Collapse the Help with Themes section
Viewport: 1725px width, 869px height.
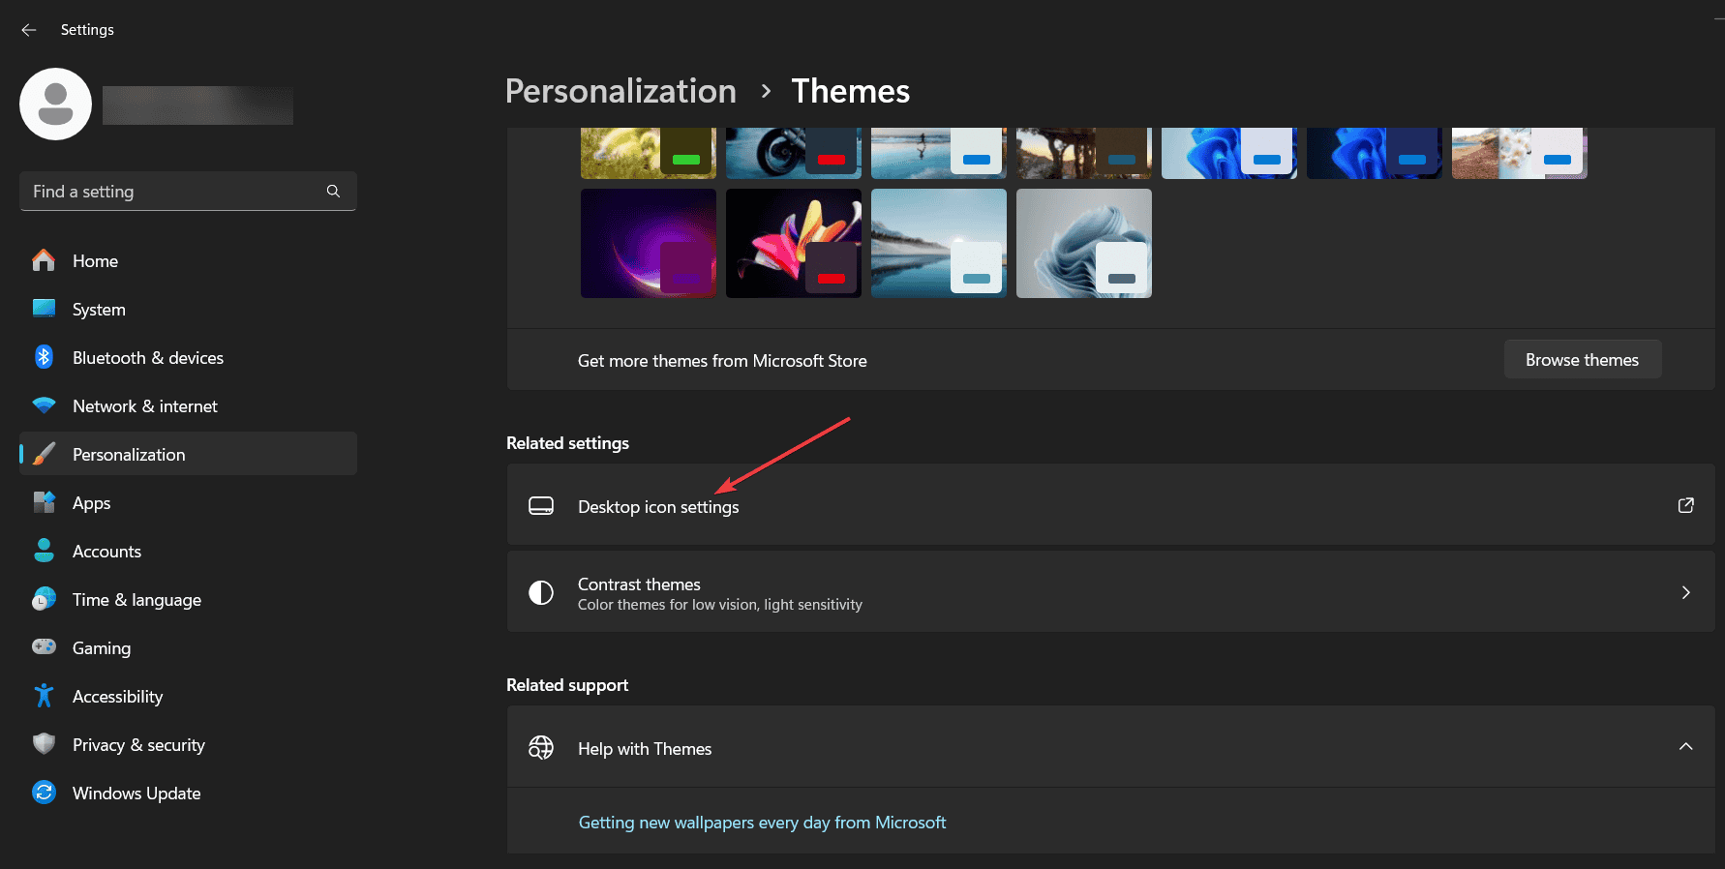pyautogui.click(x=1685, y=747)
